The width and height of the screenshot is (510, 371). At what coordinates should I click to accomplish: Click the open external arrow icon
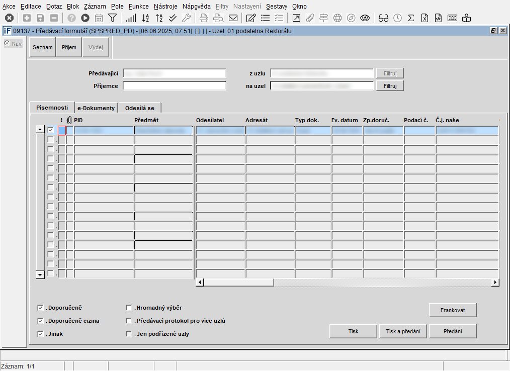point(296,18)
